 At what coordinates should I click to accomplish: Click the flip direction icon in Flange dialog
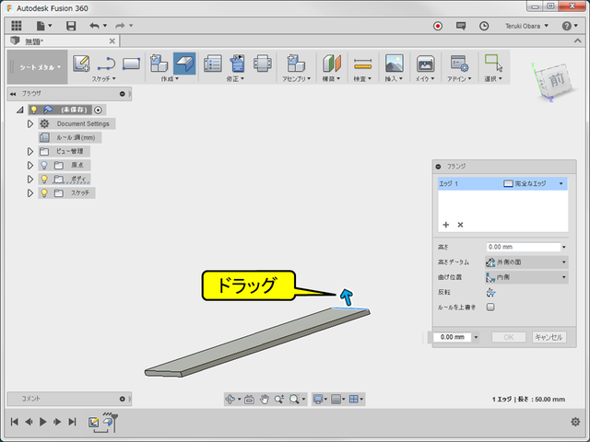pyautogui.click(x=490, y=293)
